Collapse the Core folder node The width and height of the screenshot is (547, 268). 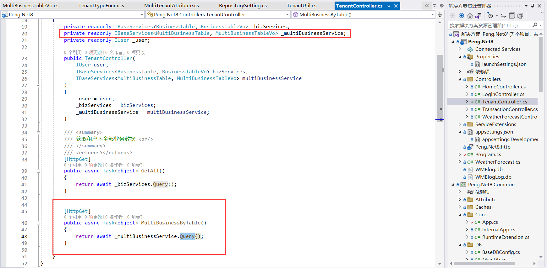[460, 215]
